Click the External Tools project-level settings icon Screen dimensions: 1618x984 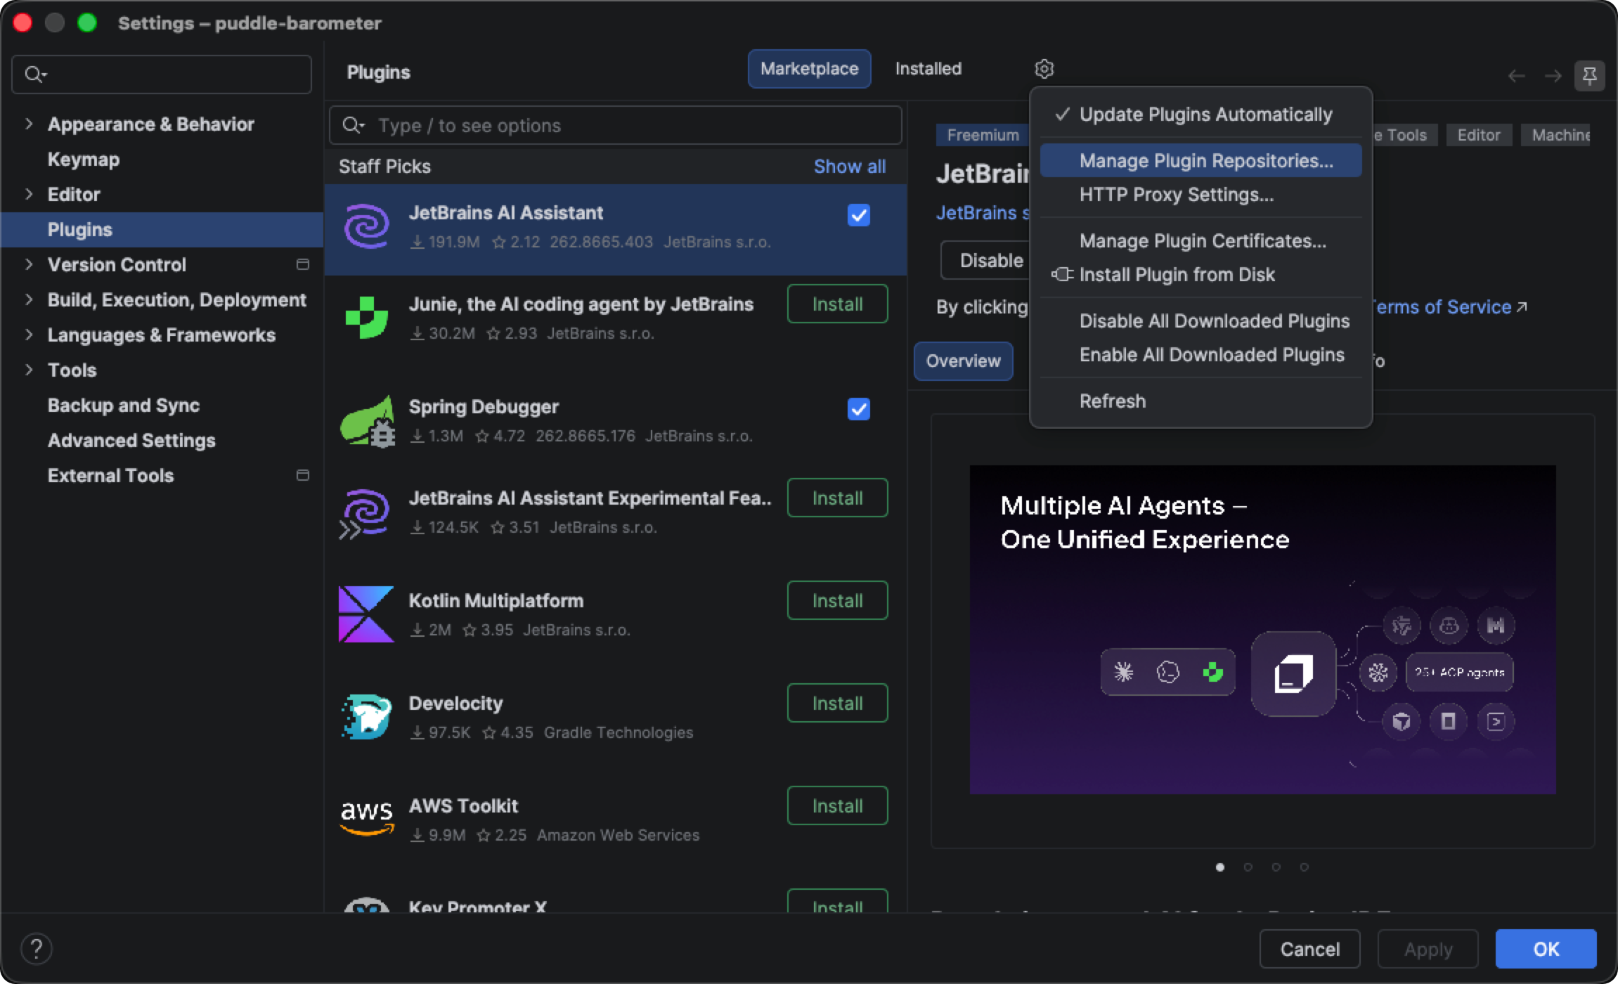coord(303,475)
